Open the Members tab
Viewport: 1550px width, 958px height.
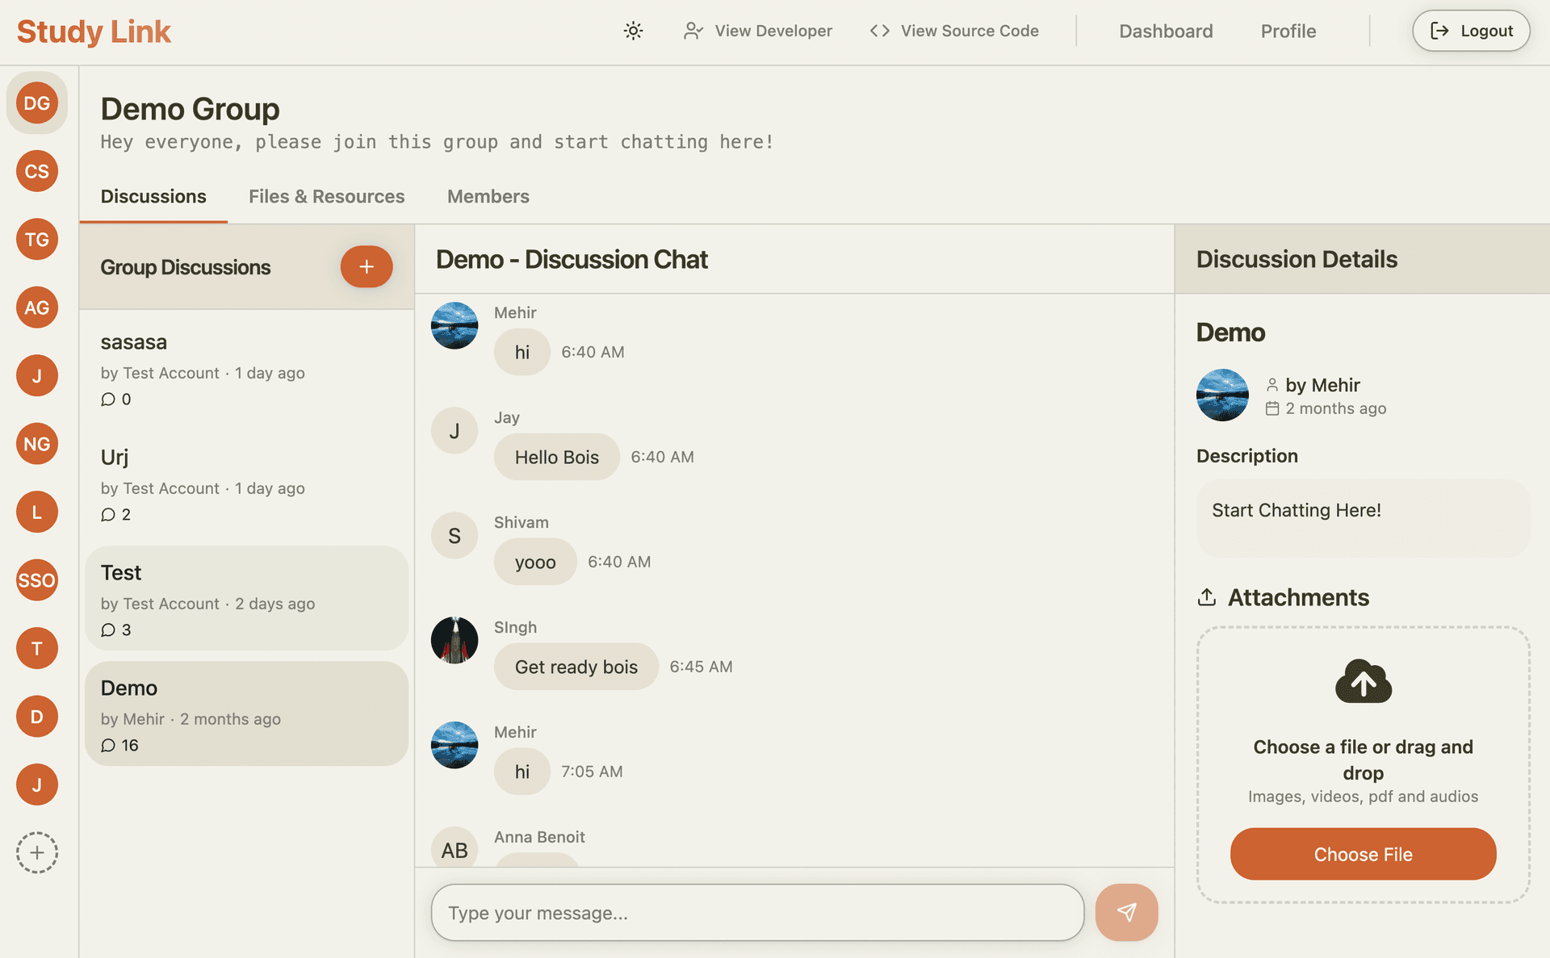488,196
